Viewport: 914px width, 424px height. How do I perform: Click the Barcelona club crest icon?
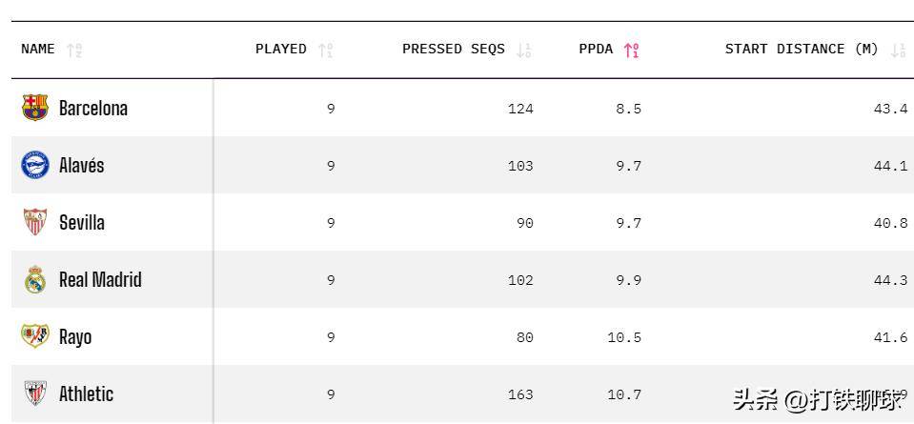(x=35, y=108)
